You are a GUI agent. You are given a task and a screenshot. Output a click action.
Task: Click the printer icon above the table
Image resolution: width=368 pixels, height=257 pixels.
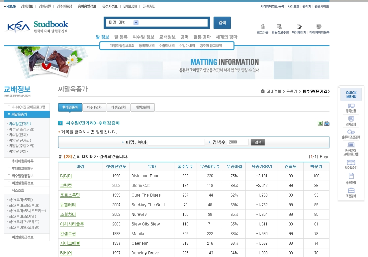[327, 123]
